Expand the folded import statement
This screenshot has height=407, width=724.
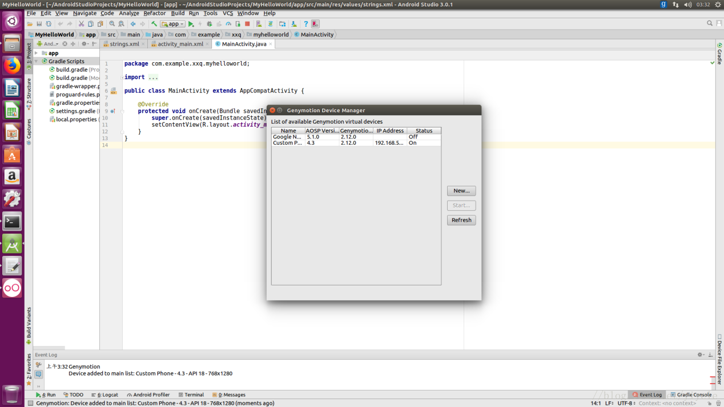(122, 77)
